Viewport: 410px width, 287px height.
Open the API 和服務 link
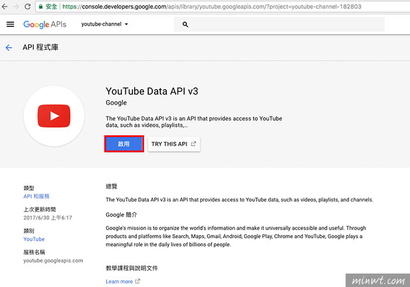(36, 196)
